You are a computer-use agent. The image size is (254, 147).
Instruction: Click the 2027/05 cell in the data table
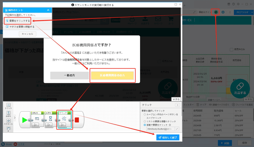[197, 130]
